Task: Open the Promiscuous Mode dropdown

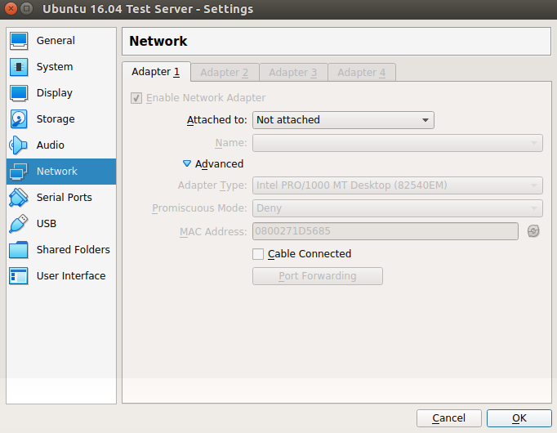Action: pyautogui.click(x=398, y=208)
